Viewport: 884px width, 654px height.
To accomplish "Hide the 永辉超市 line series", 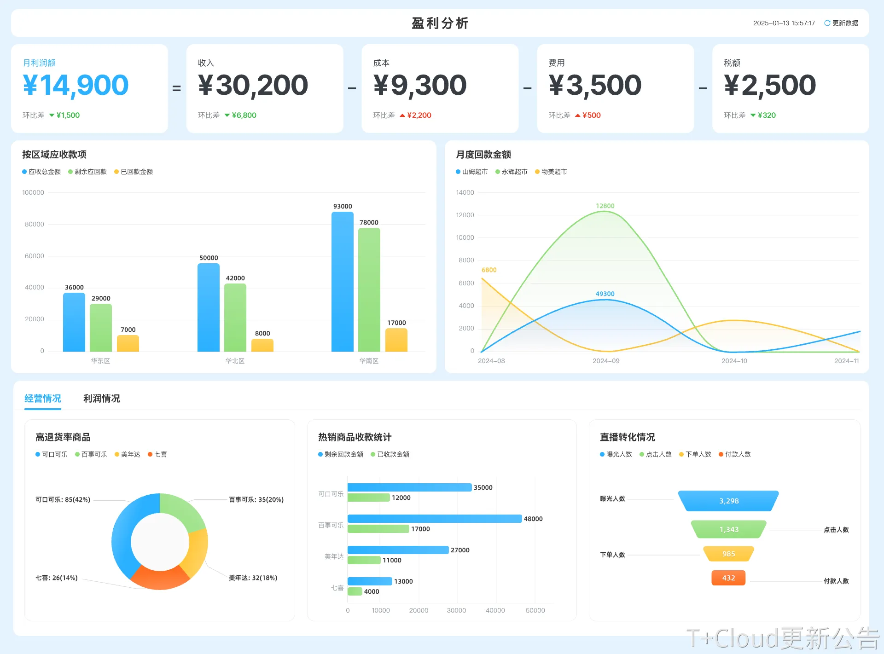I will 512,172.
